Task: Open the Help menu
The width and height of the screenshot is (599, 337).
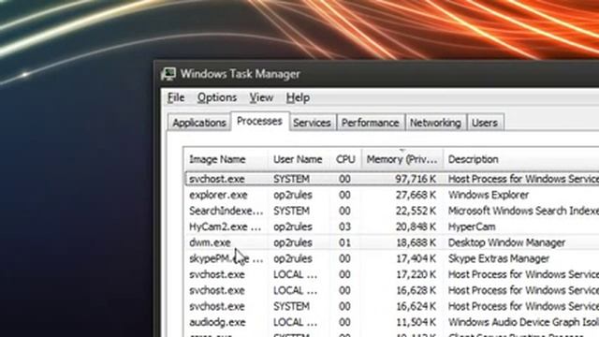Action: tap(298, 97)
